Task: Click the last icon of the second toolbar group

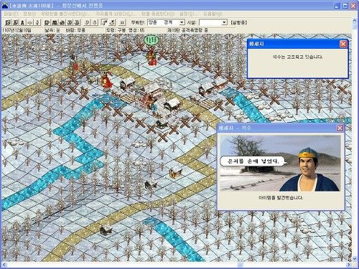Action: 77,22
